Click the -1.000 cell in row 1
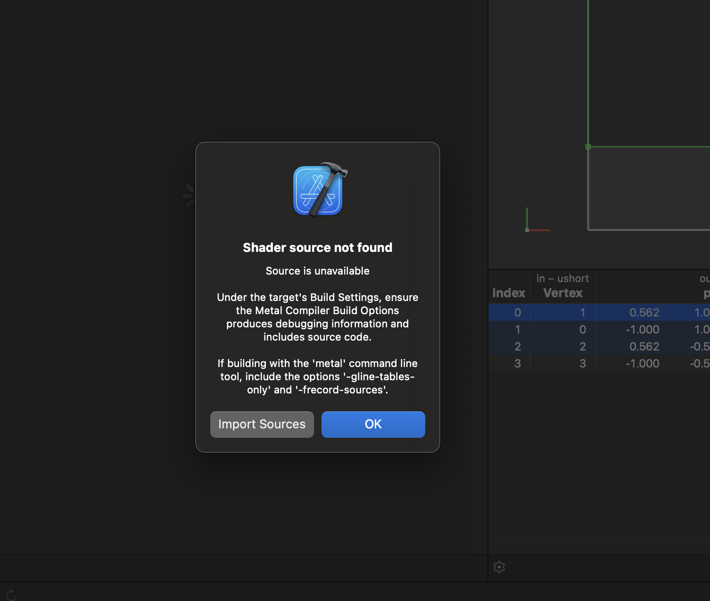 [x=642, y=329]
